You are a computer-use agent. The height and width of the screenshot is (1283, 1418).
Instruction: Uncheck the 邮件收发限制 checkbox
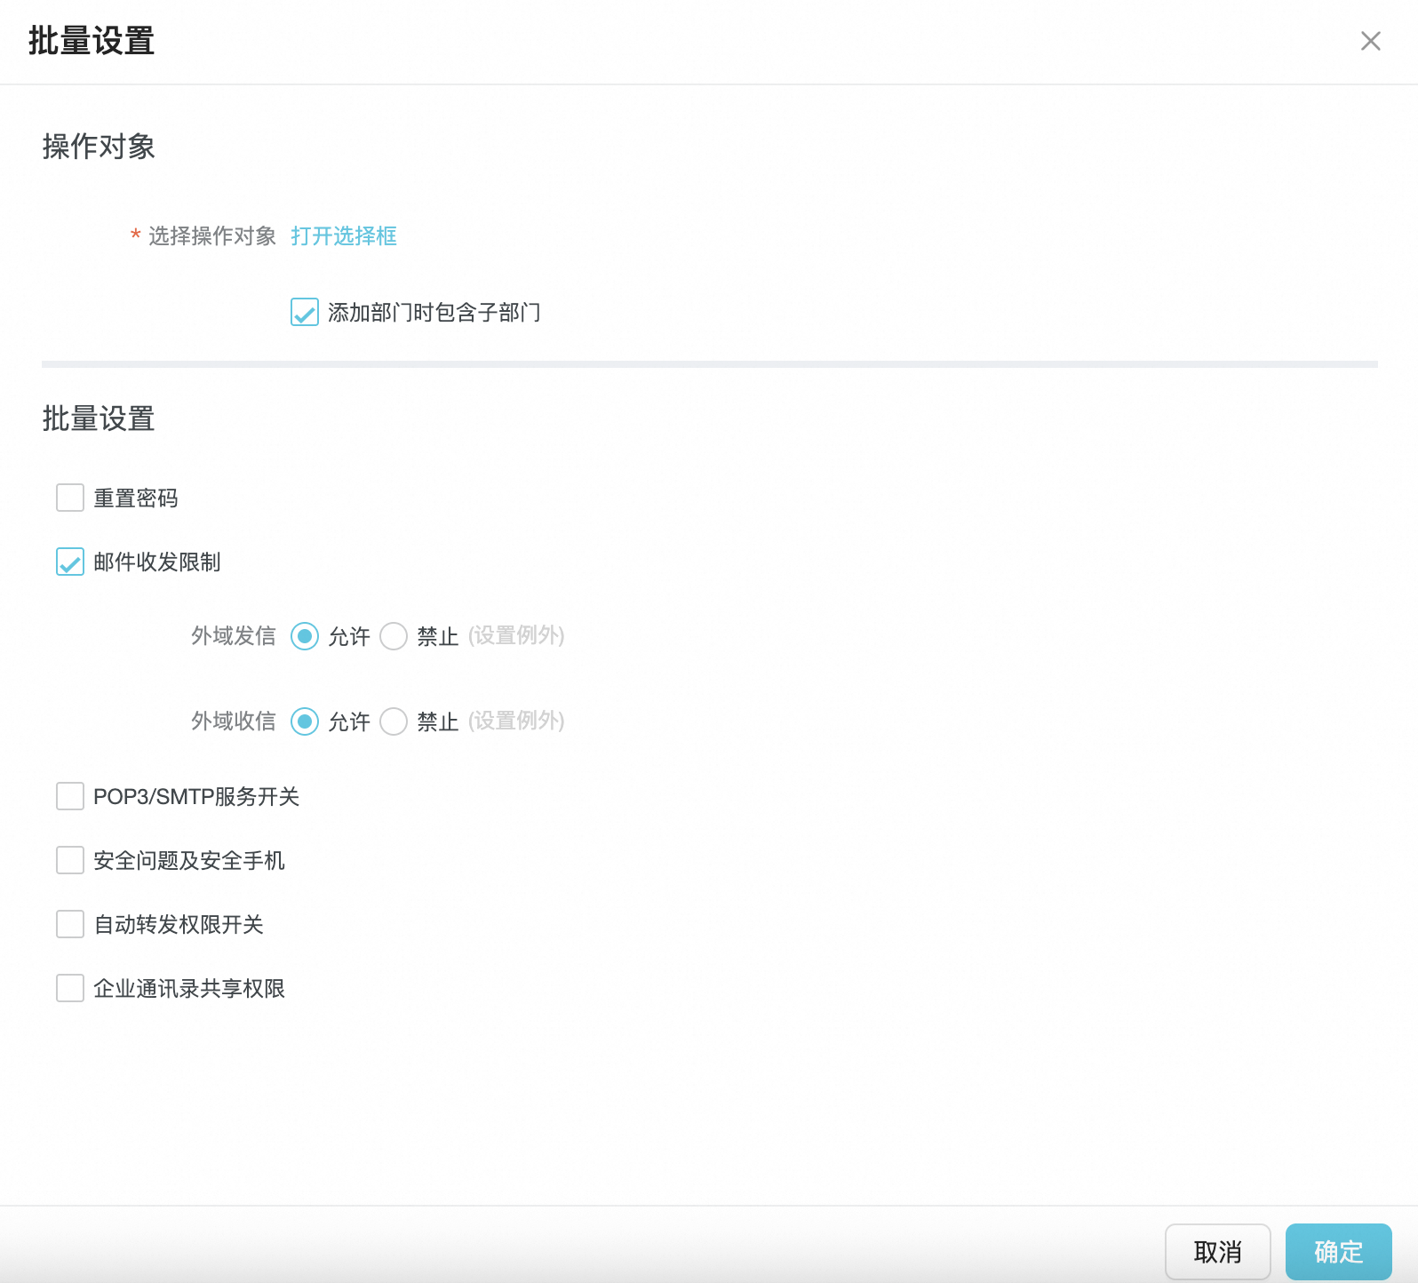[x=70, y=562]
